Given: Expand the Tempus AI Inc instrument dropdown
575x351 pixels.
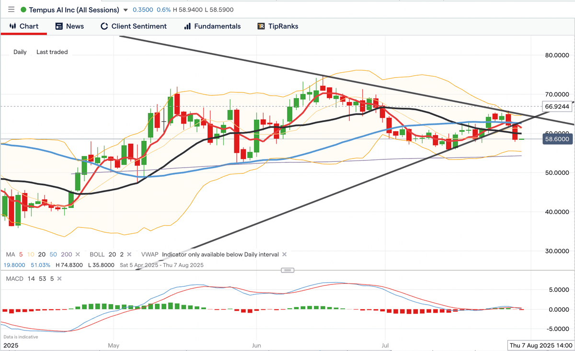Looking at the screenshot, I should coord(126,10).
